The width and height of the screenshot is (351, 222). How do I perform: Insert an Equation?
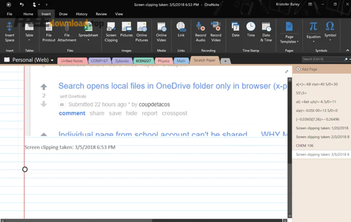tap(314, 32)
